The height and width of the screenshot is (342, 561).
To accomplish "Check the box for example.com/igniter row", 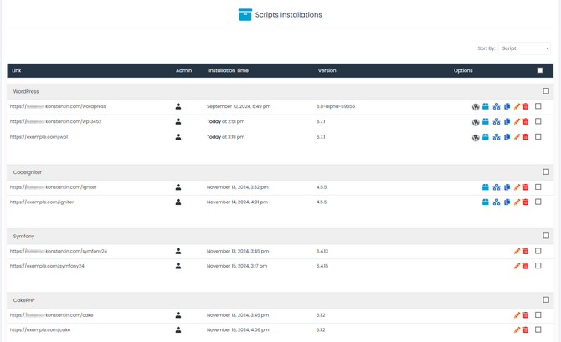I will point(538,202).
